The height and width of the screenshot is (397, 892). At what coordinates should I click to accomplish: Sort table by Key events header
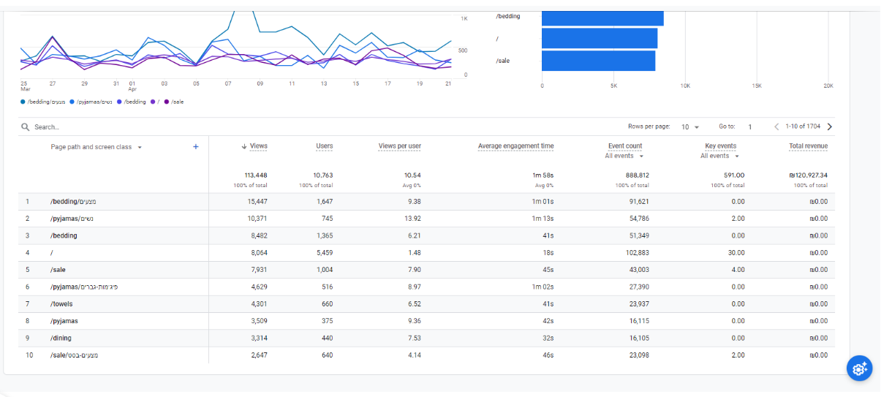click(720, 146)
